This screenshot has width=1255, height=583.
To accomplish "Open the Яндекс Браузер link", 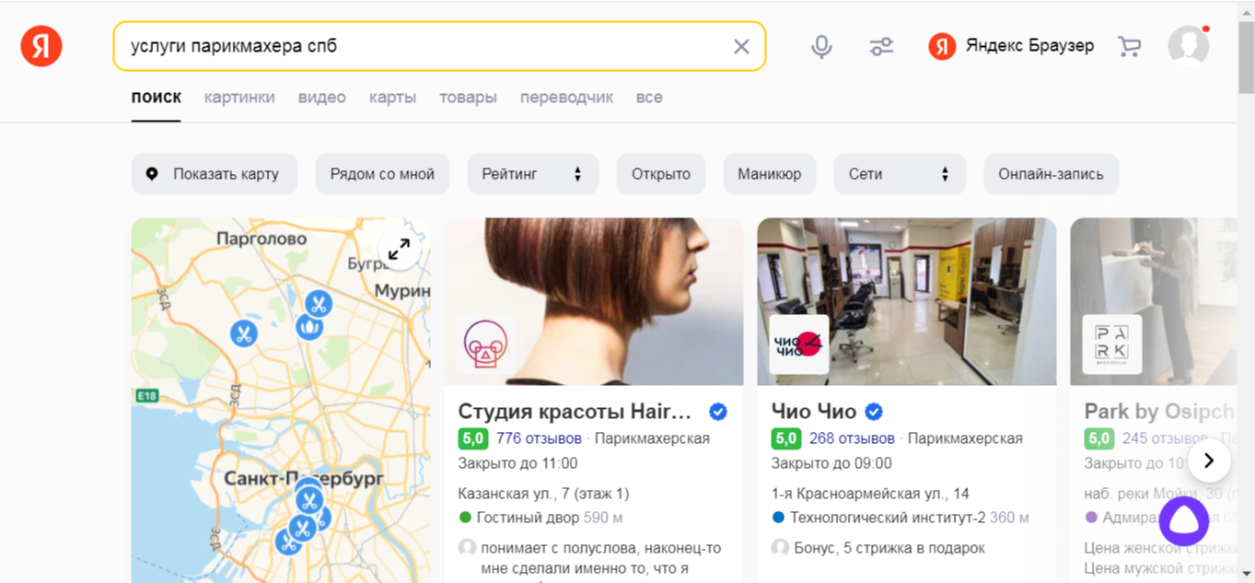I will [x=1011, y=46].
